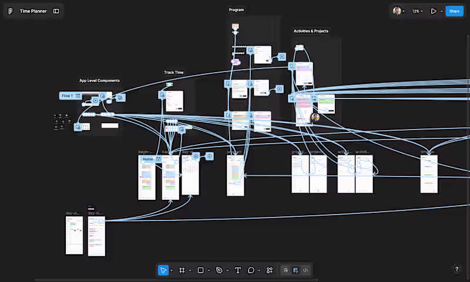Expand the Move tool options arrow

(172, 271)
